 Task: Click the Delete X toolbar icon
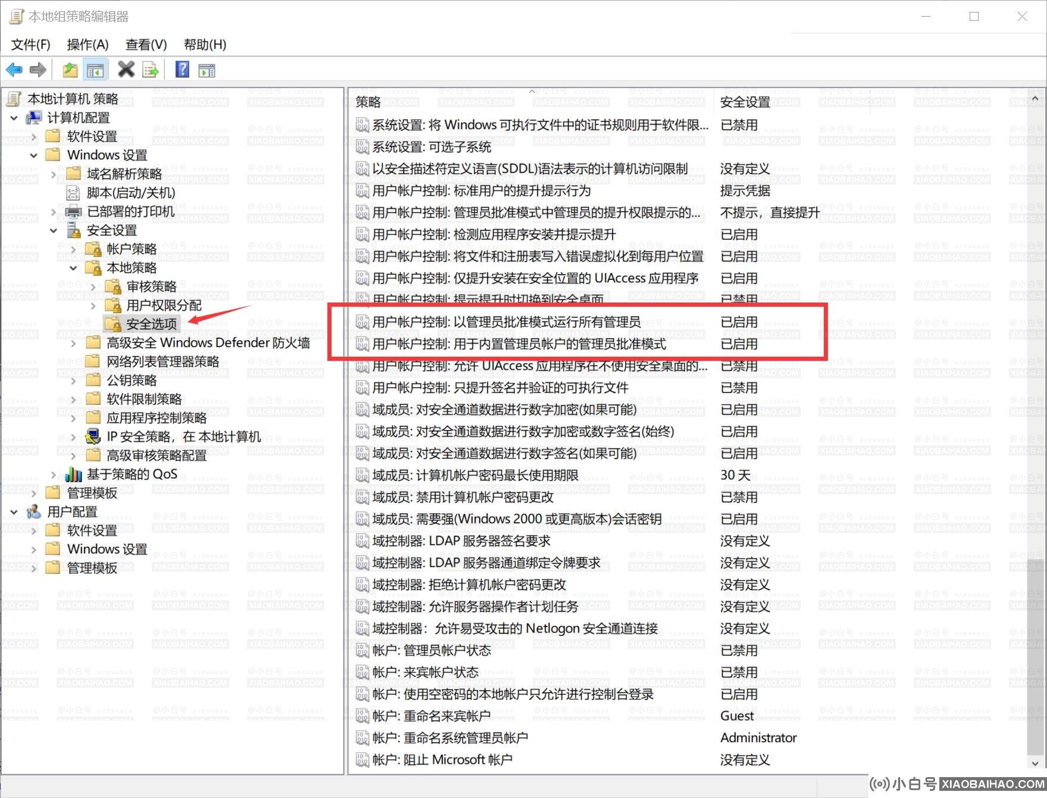126,70
